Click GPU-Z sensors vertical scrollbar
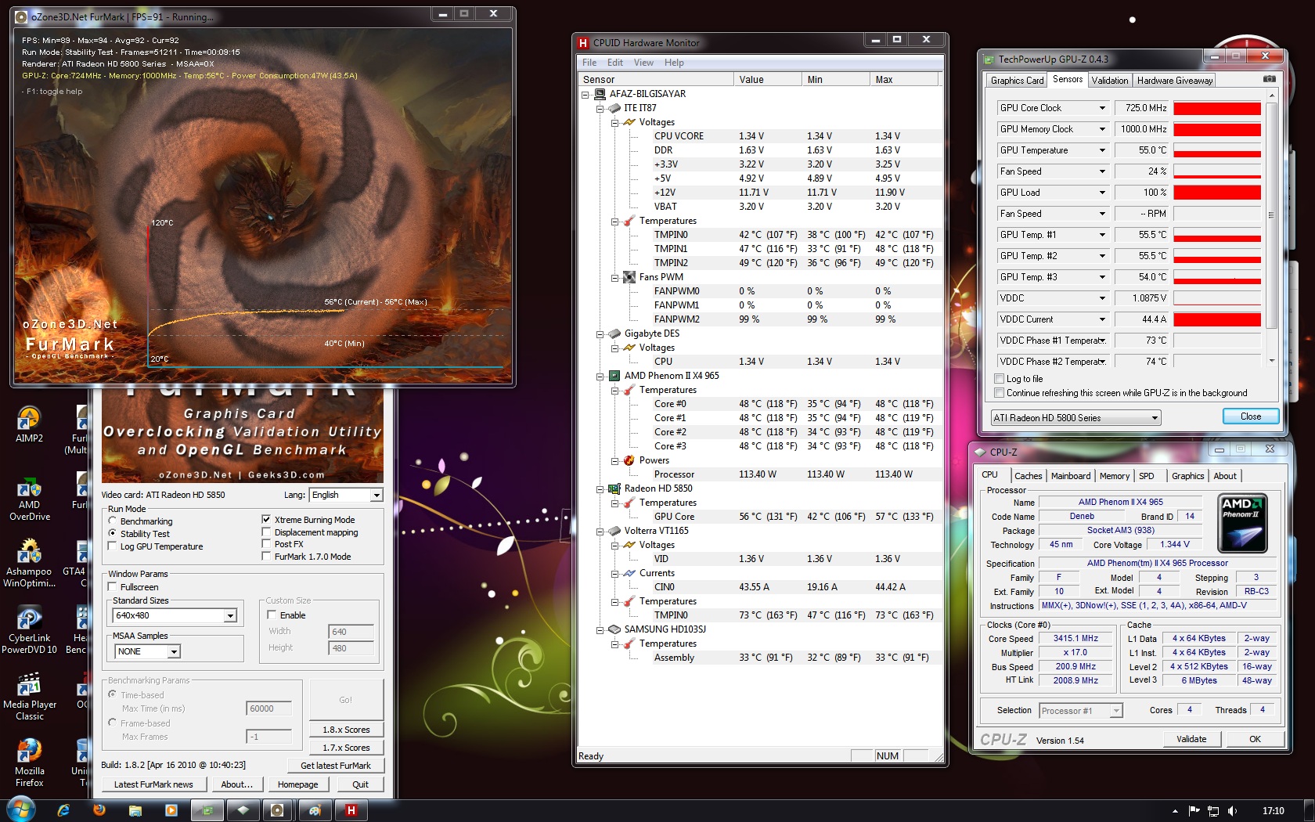The height and width of the screenshot is (822, 1315). click(1271, 227)
